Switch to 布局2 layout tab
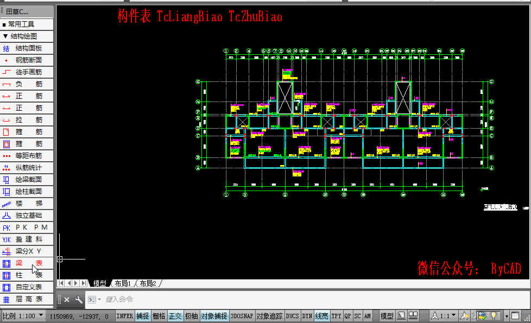This screenshot has height=323, width=531. (148, 283)
